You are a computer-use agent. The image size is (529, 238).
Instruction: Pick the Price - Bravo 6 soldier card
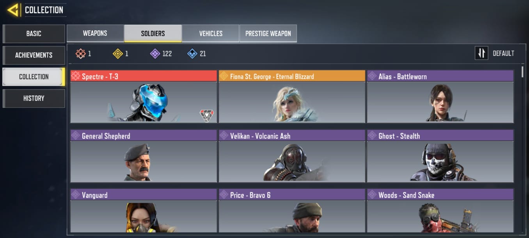[x=292, y=211]
